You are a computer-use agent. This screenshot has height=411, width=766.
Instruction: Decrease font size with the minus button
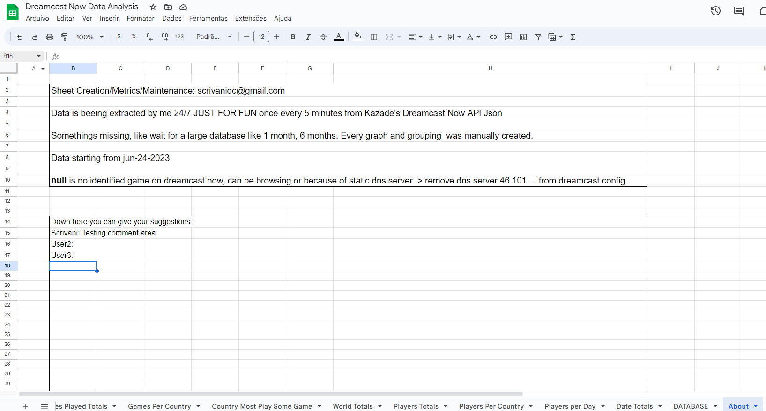click(x=246, y=37)
